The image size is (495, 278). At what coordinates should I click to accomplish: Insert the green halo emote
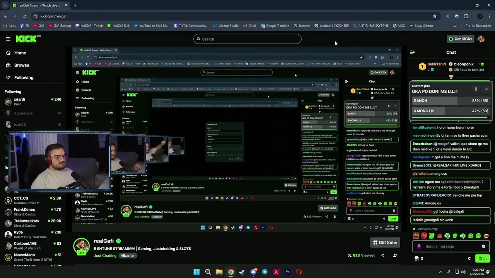click(432, 236)
